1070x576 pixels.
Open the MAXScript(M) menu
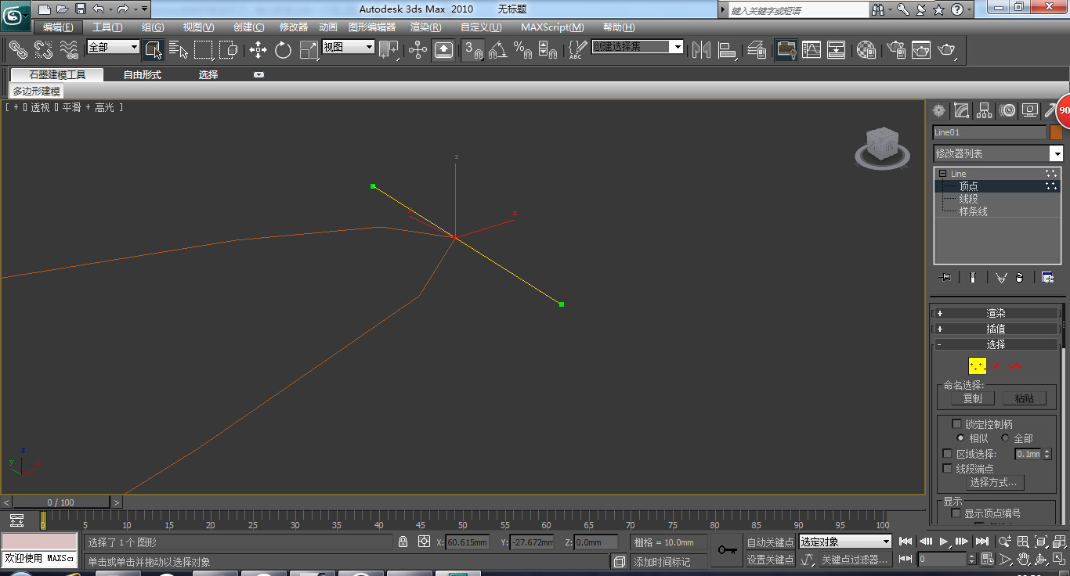tap(552, 27)
